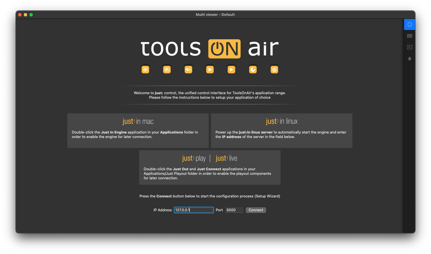Click the LNX linux engine icon
Screen dimensions: 431x254
click(x=167, y=70)
